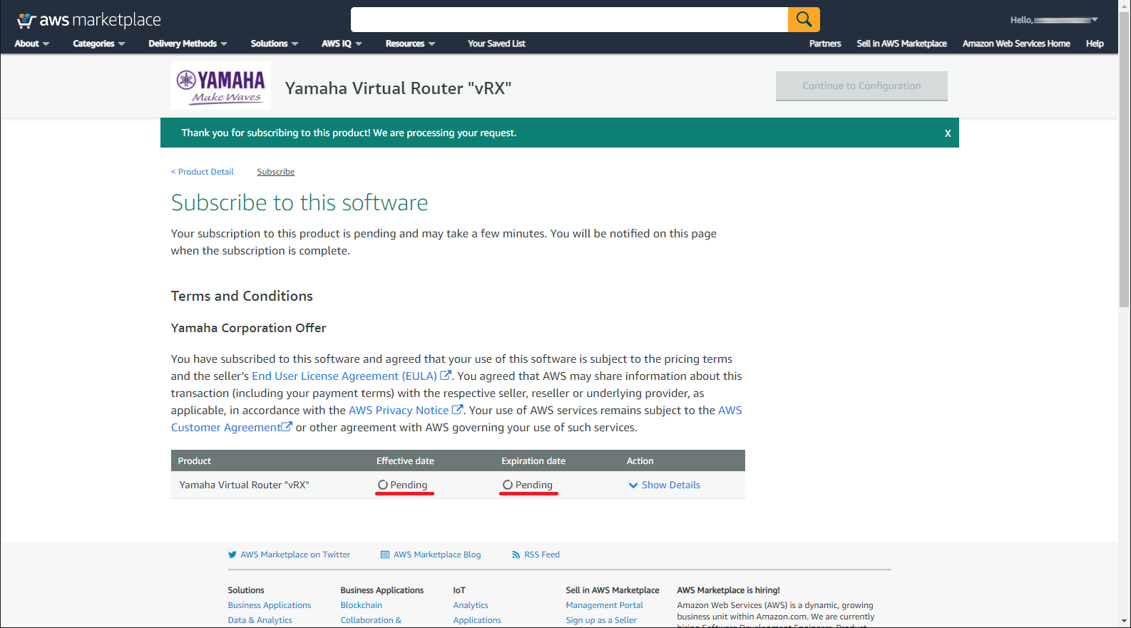Viewport: 1131px width, 628px height.
Task: Open the Delivery Methods dropdown
Action: [x=188, y=43]
